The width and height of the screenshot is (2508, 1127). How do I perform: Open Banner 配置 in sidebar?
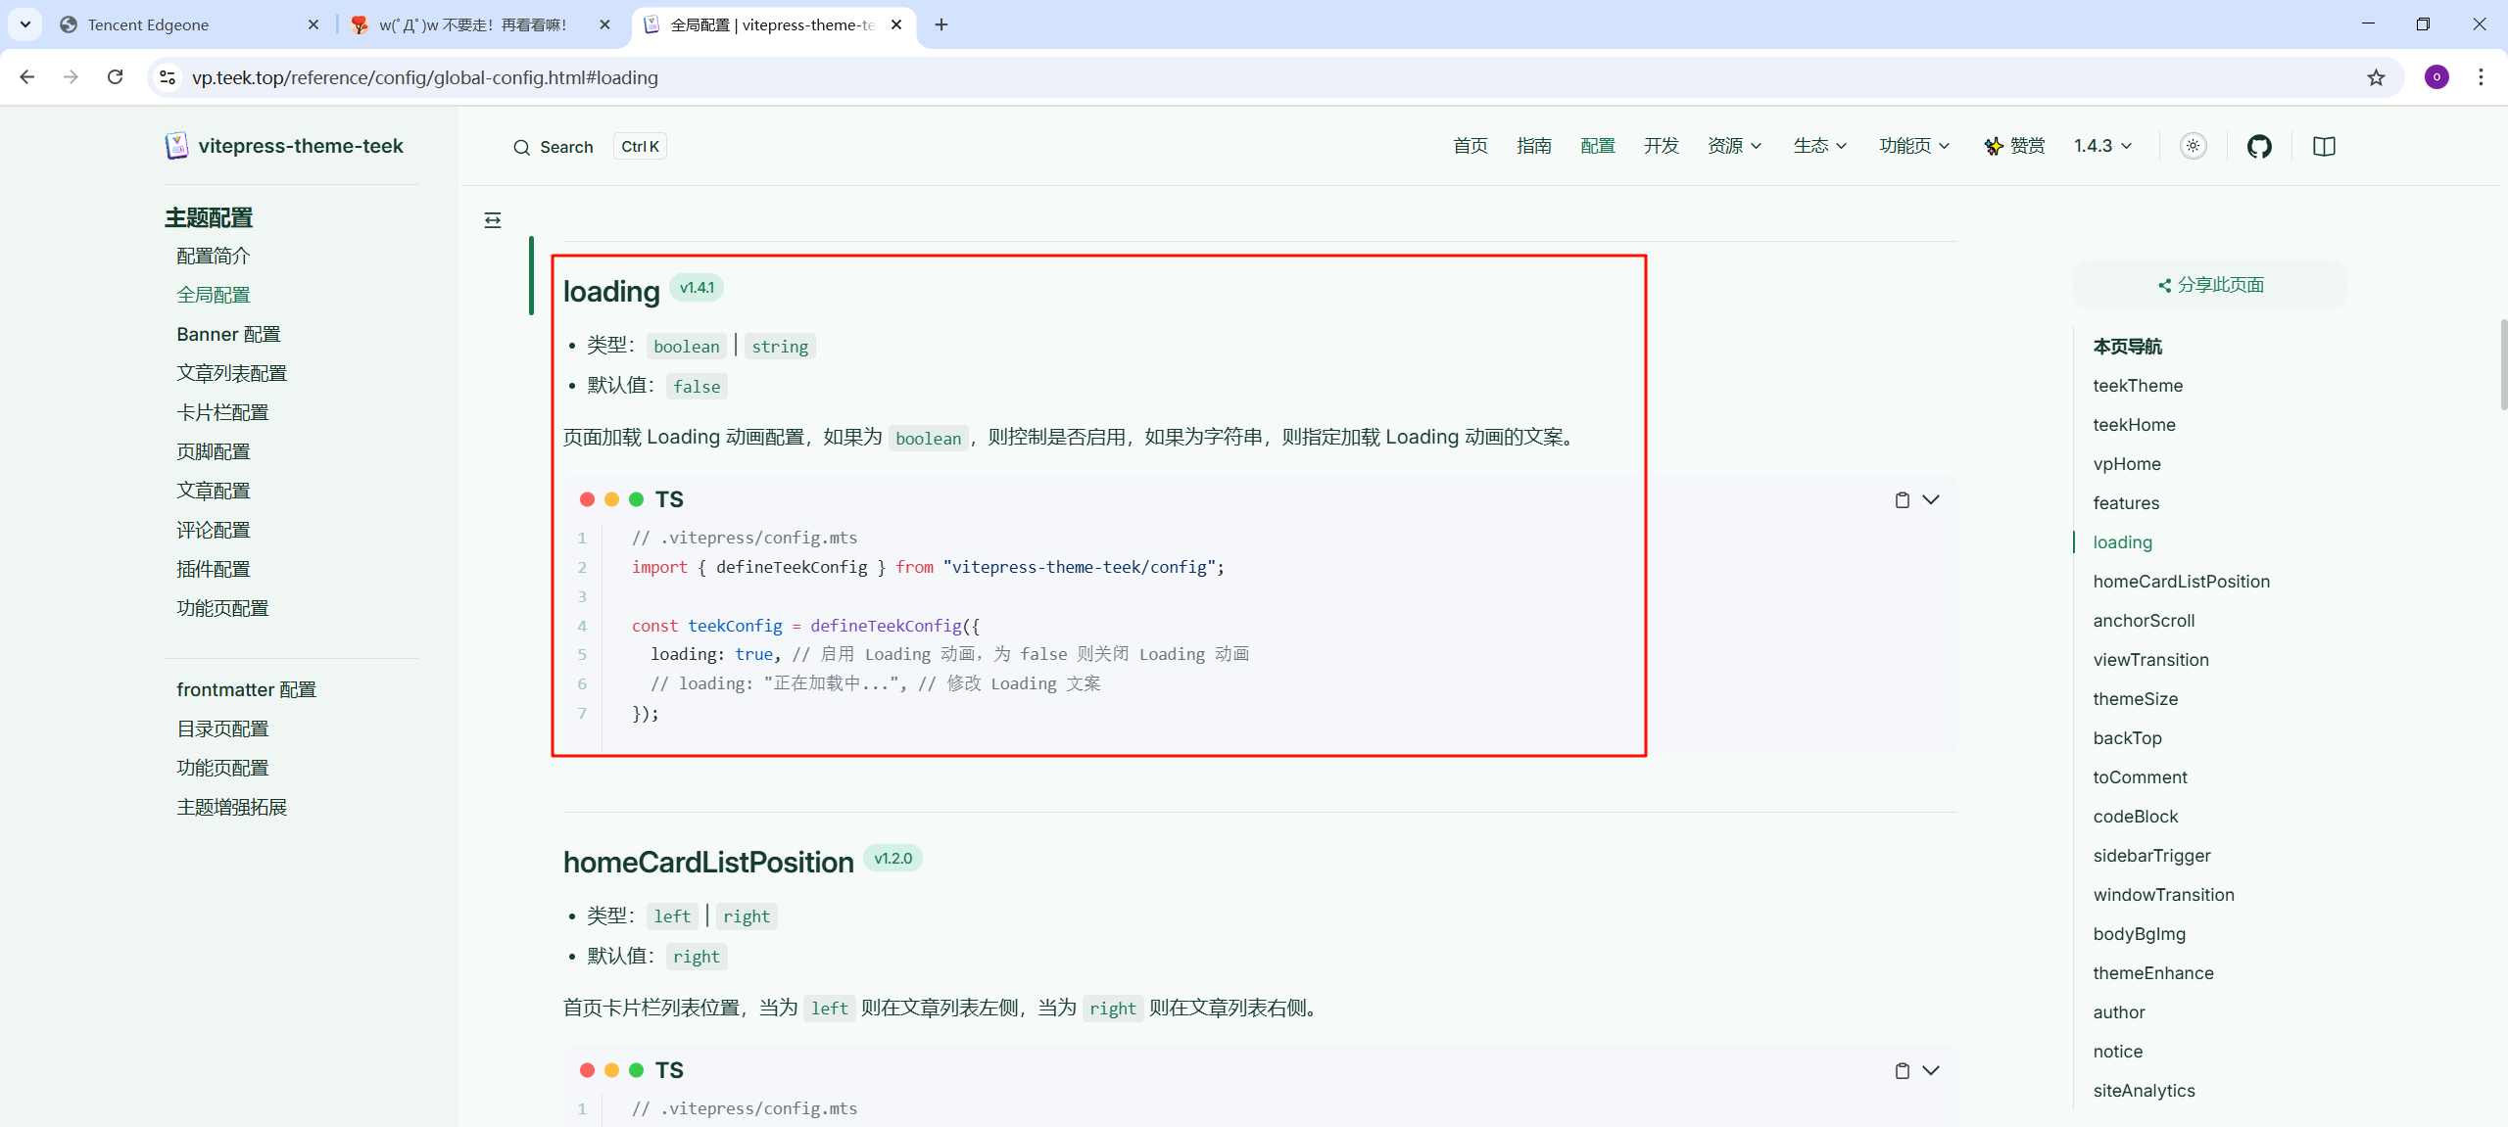click(x=228, y=334)
